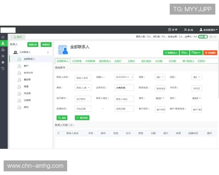Open the organization users icon in sidebar
219x175 pixels.
click(3, 50)
